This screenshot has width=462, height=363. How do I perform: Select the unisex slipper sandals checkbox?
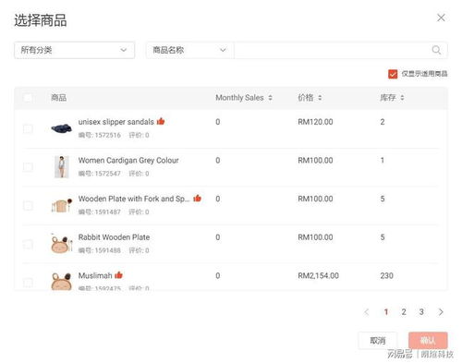[28, 128]
